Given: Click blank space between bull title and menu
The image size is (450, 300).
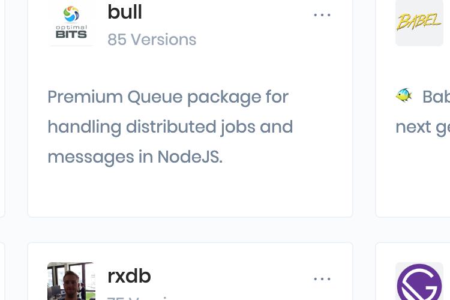Looking at the screenshot, I should pyautogui.click(x=227, y=13).
